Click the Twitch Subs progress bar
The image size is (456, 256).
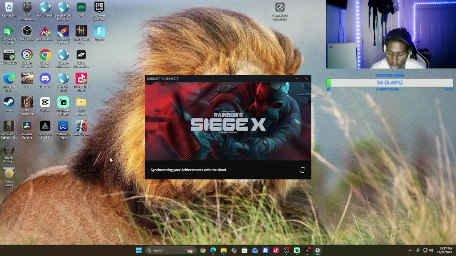[x=390, y=82]
